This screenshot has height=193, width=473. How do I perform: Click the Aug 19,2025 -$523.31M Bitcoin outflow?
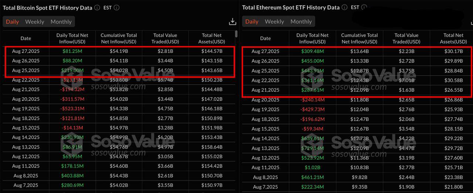pos(72,109)
